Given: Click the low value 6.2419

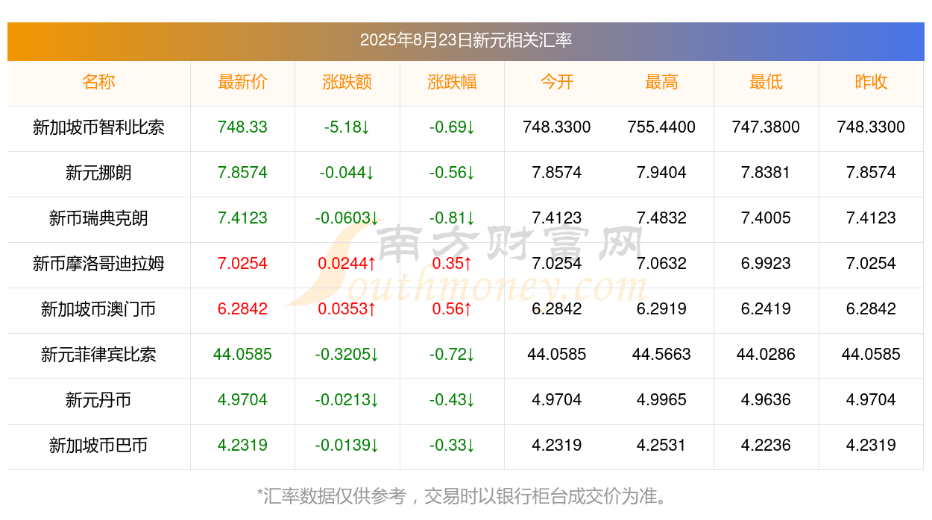Looking at the screenshot, I should pos(766,309).
